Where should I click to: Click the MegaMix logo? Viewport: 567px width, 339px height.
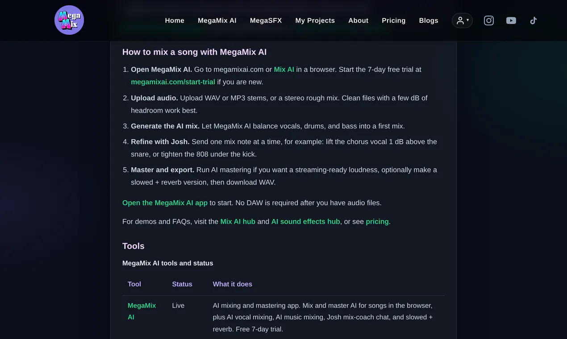(69, 20)
